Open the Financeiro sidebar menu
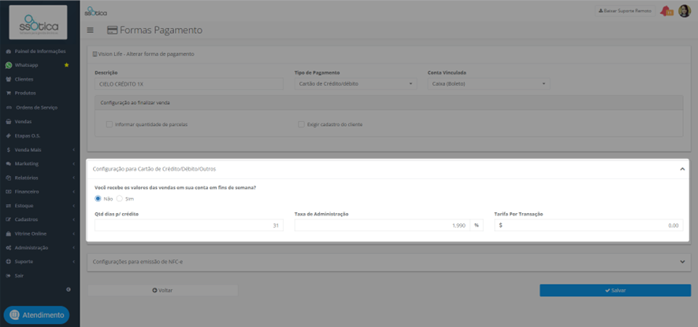The image size is (698, 327). (40, 192)
